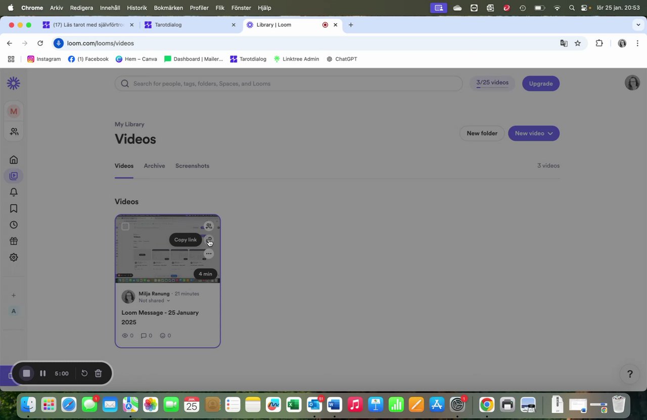Open the three-dot menu on the video card
Viewport: 647px width, 420px height.
pyautogui.click(x=209, y=254)
